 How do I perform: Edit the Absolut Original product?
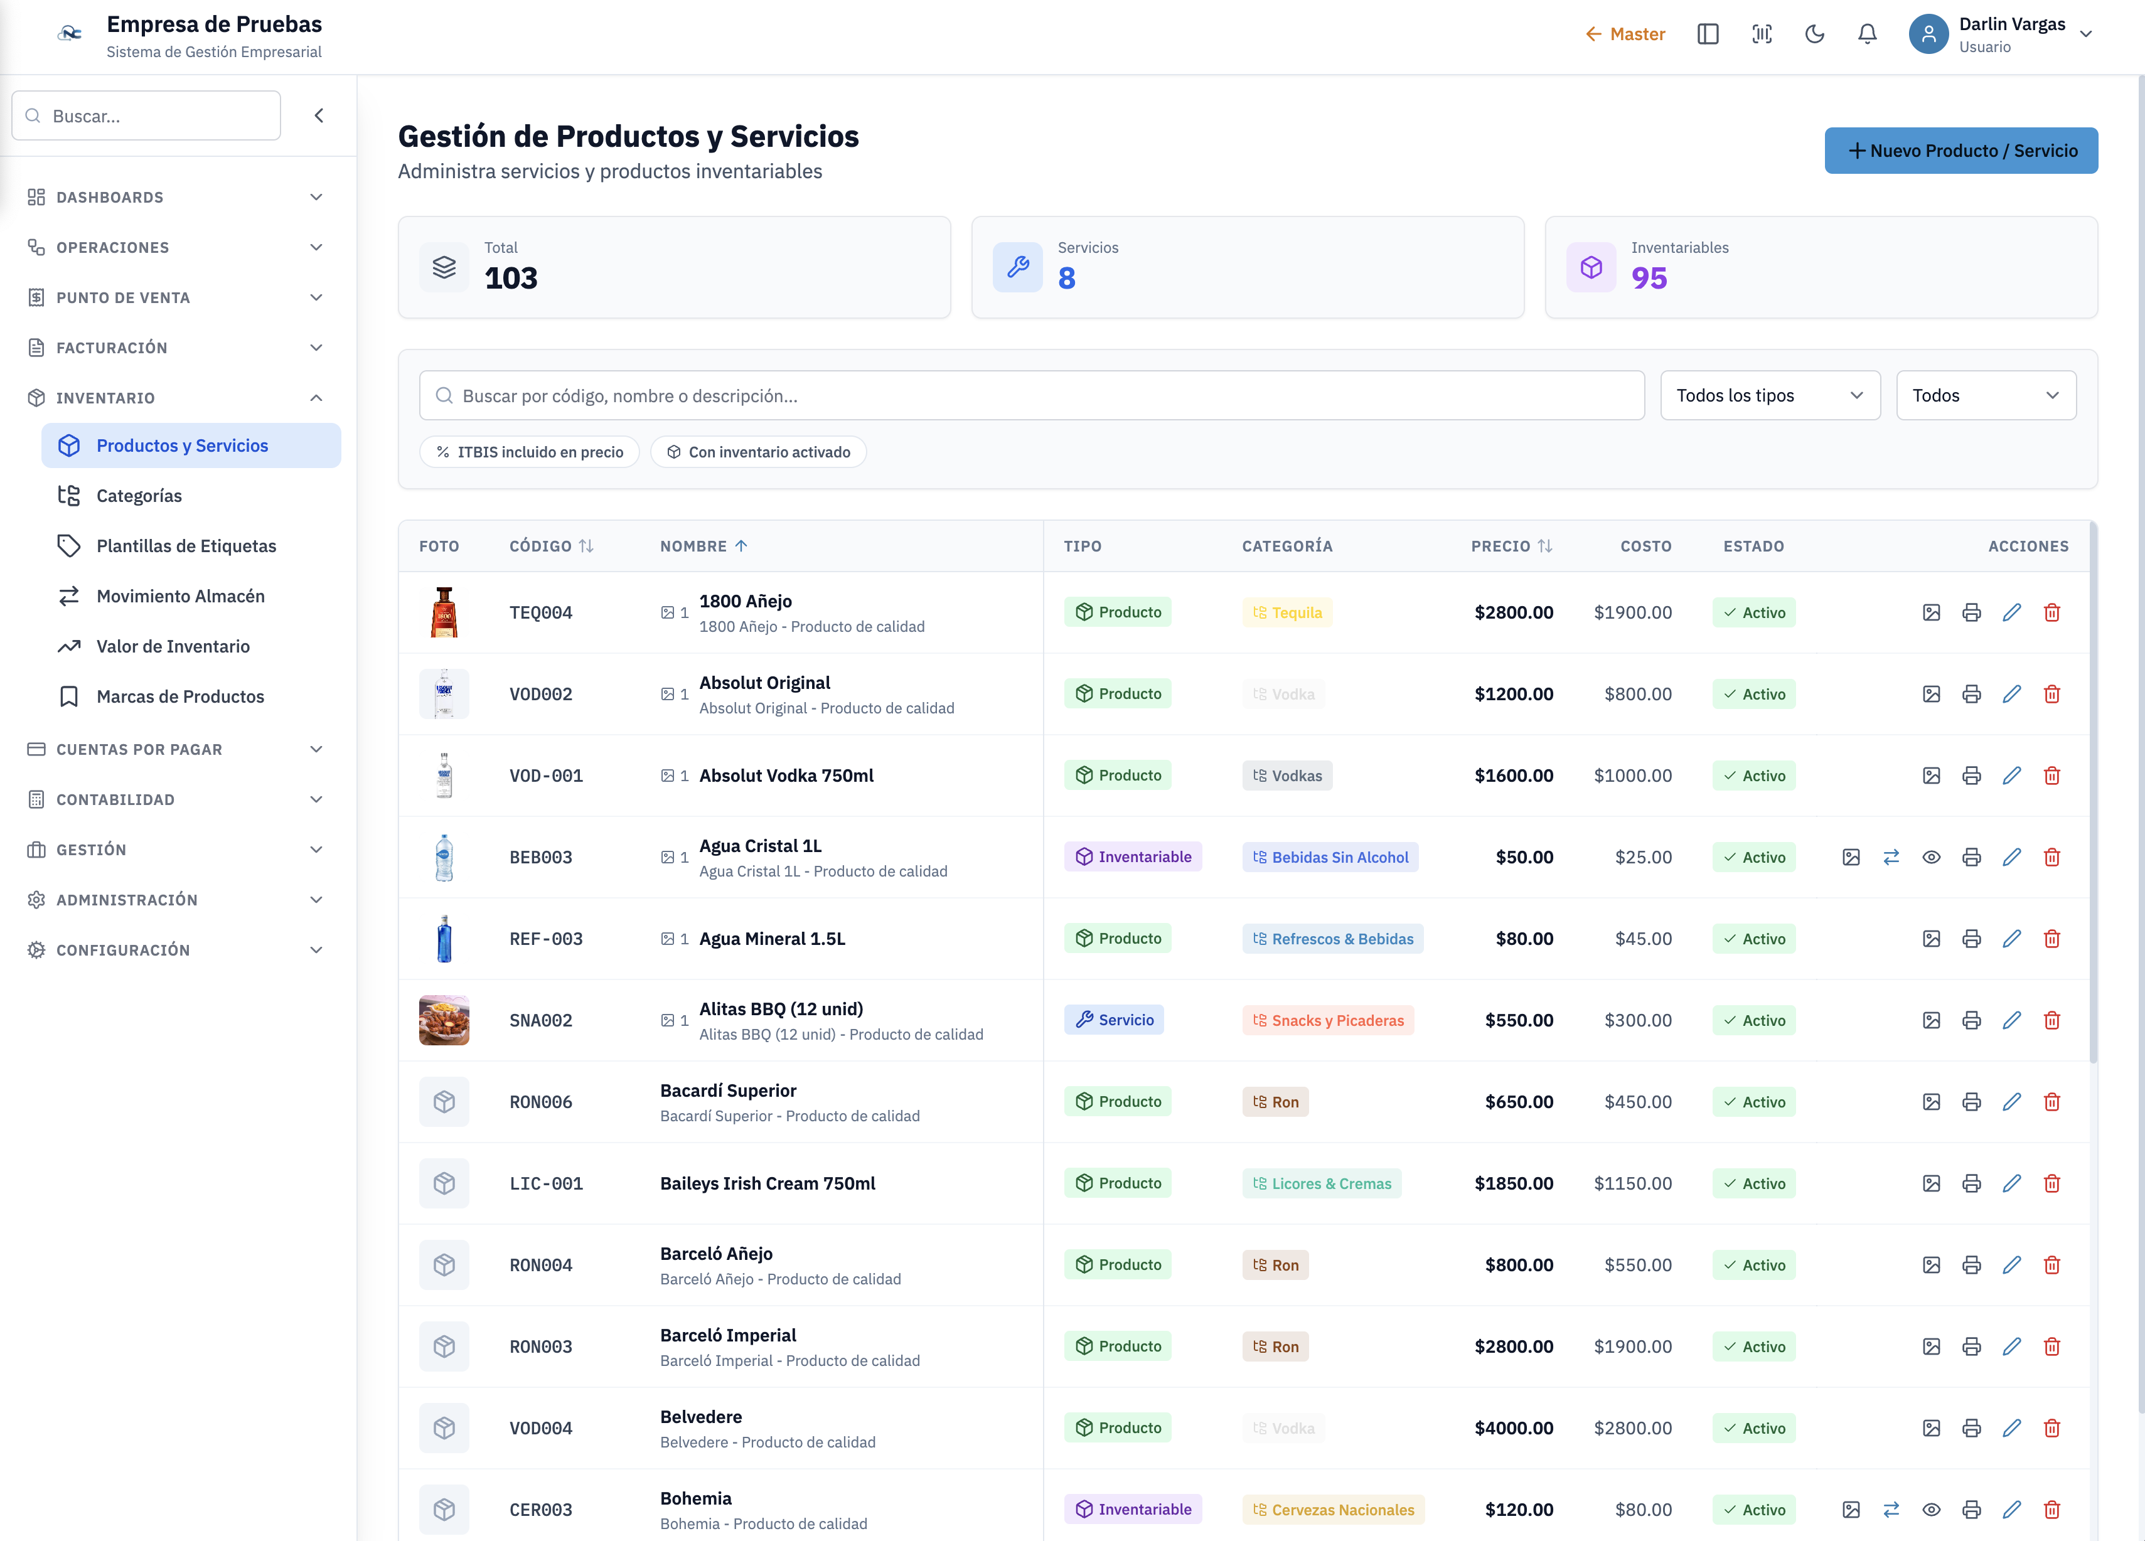click(x=2012, y=694)
